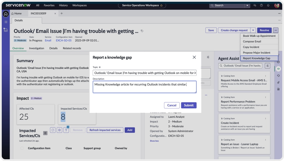Open the gear settings for impacted services list
This screenshot has height=161, width=284.
click(60, 130)
